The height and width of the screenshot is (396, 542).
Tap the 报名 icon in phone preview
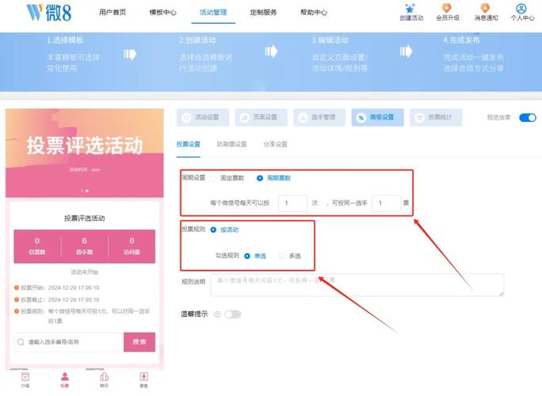click(143, 379)
